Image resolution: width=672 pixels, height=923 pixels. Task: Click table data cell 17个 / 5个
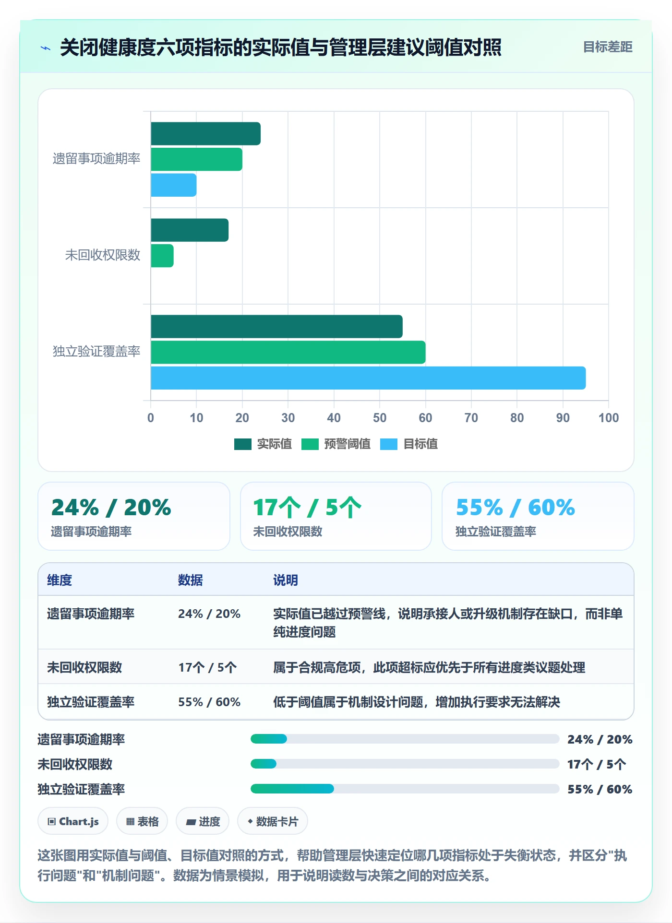(x=207, y=667)
